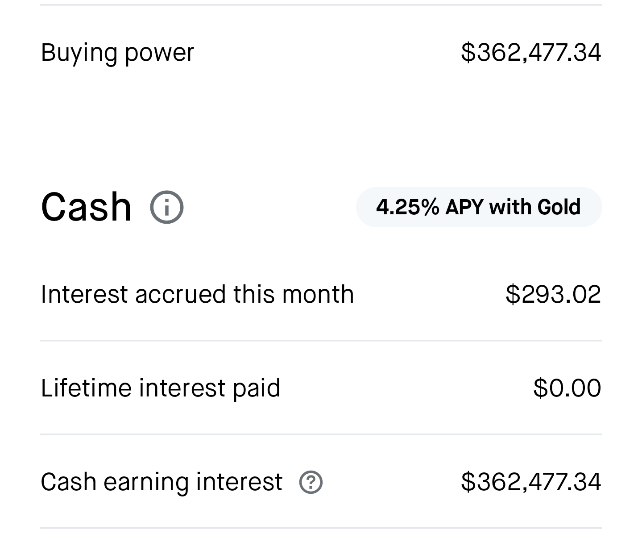
Task: Select the Buying power label
Action: click(117, 52)
